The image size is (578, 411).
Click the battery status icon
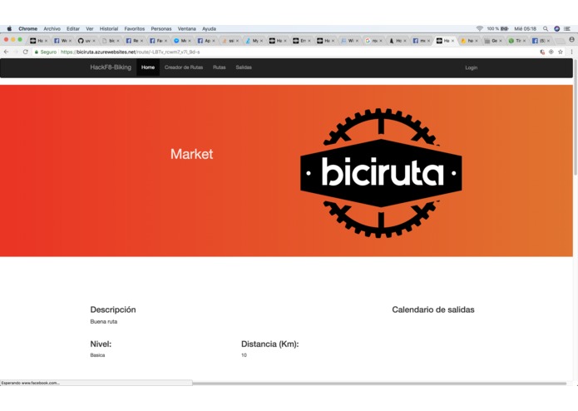pos(504,28)
